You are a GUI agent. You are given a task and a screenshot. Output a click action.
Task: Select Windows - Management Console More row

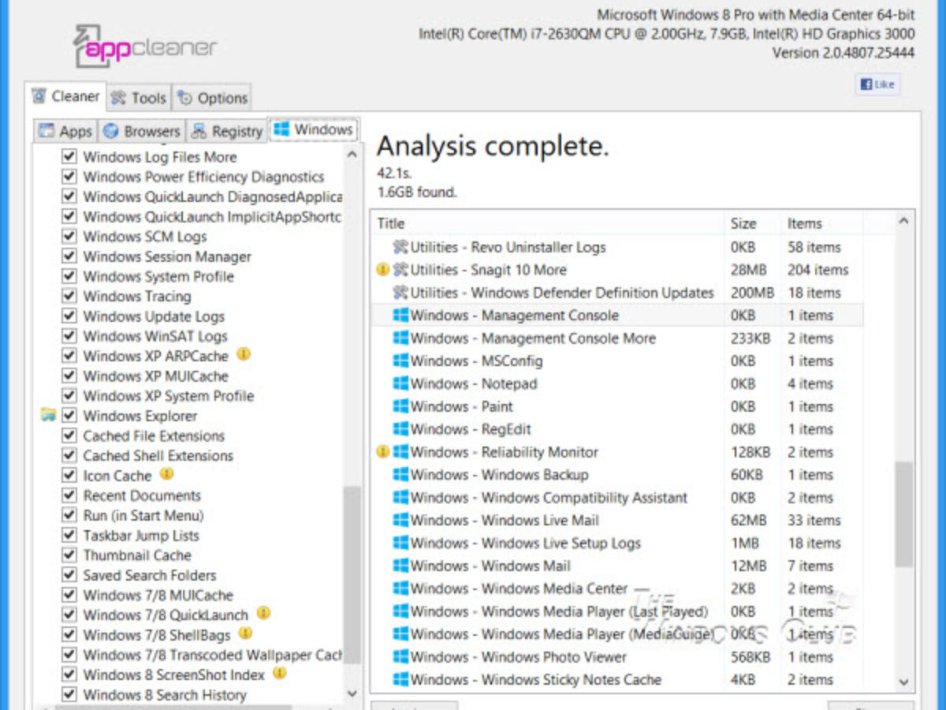coord(616,338)
